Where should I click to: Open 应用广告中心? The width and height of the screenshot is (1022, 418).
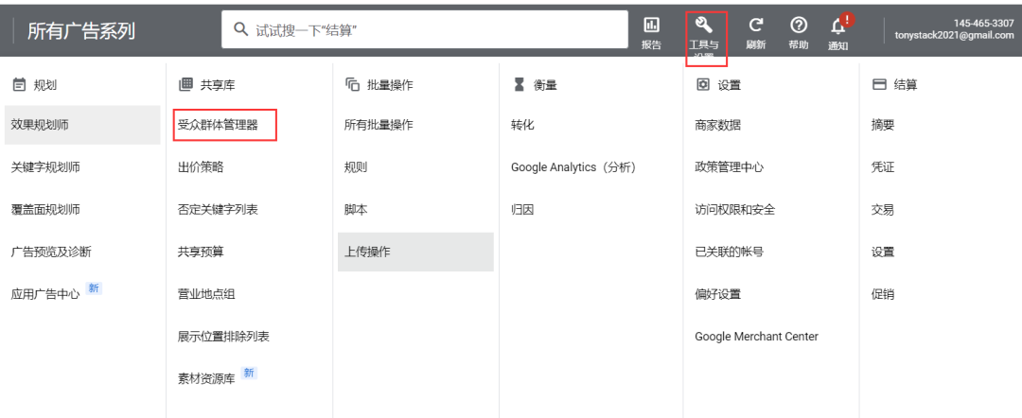pos(45,294)
